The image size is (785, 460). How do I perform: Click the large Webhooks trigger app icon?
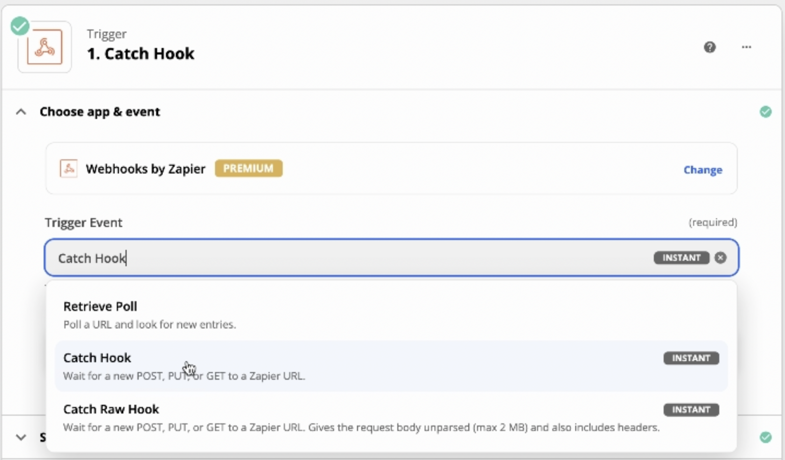[45, 47]
